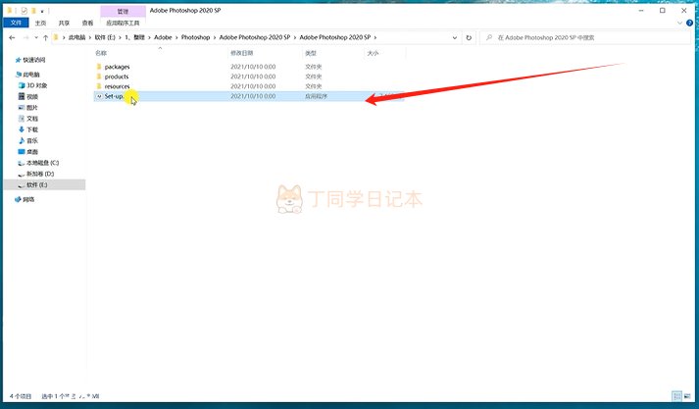This screenshot has height=409, width=699.
Task: Click the search box for Adobe Photoshop 2020 SP
Action: pos(585,38)
